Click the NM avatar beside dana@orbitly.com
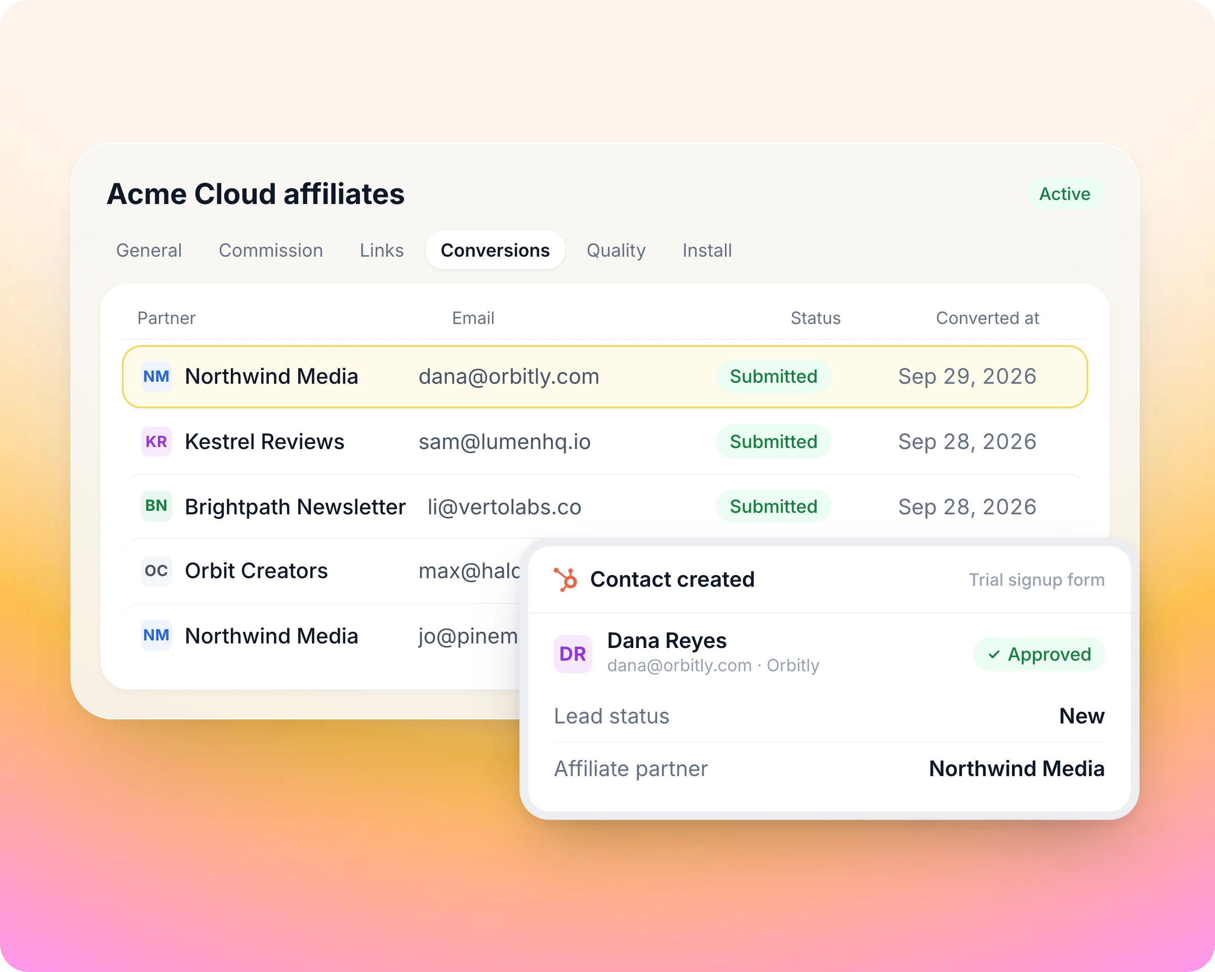Screen dimensions: 1215x972 coord(156,377)
